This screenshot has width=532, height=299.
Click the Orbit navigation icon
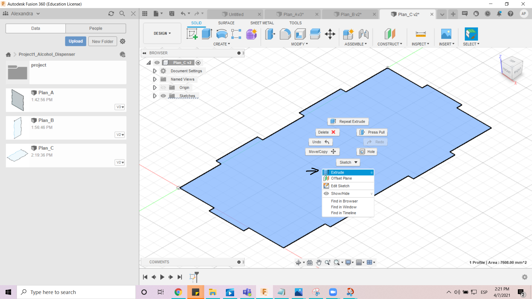click(298, 262)
